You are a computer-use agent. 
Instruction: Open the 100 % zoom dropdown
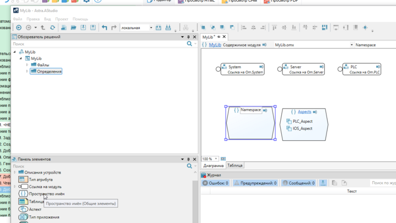[x=216, y=159]
